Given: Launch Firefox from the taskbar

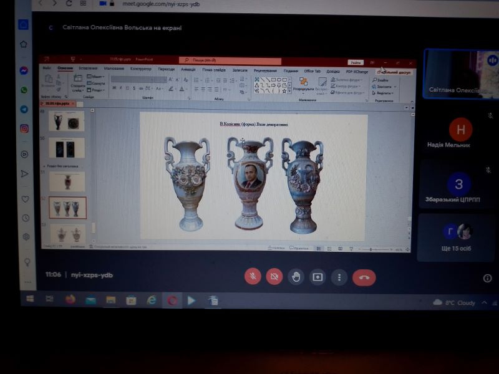Looking at the screenshot, I should click(70, 299).
